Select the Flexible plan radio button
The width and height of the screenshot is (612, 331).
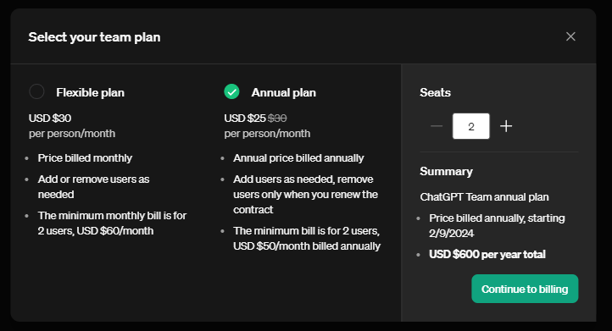click(x=36, y=92)
